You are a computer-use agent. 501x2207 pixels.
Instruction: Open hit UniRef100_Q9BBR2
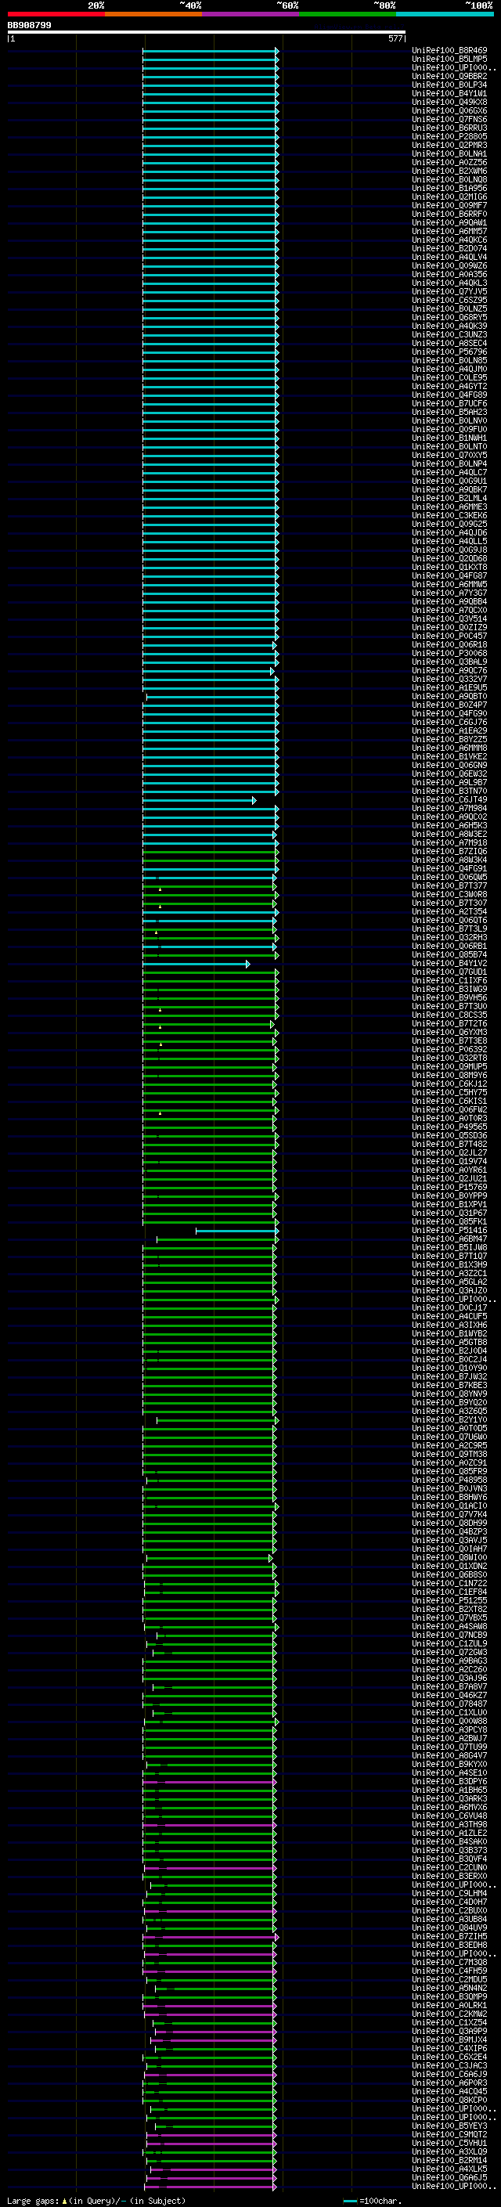tap(449, 76)
